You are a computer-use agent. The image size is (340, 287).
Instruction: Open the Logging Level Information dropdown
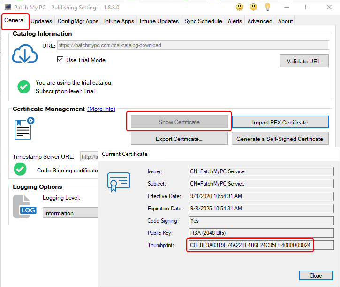[70, 213]
